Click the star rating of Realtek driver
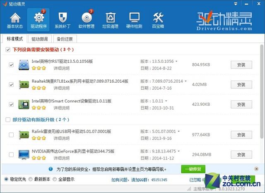The height and width of the screenshot is (193, 265). (39, 88)
